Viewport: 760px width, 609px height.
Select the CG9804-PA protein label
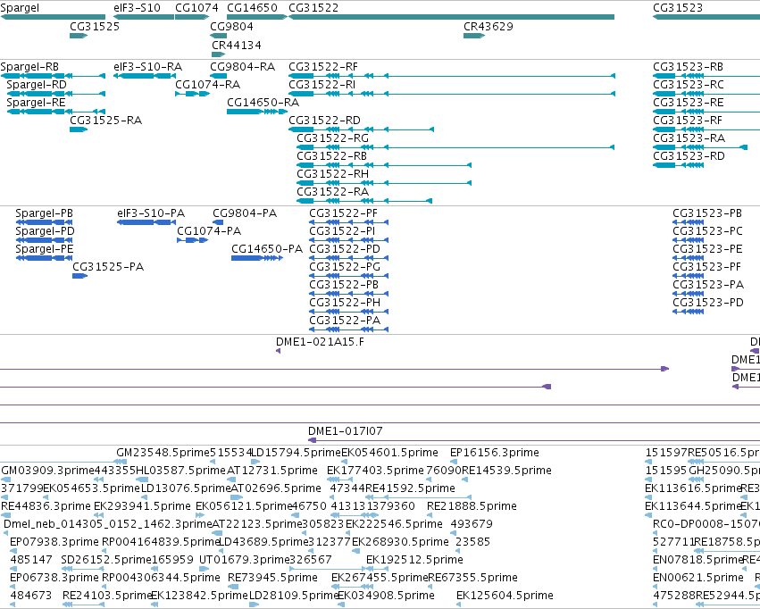(x=245, y=213)
